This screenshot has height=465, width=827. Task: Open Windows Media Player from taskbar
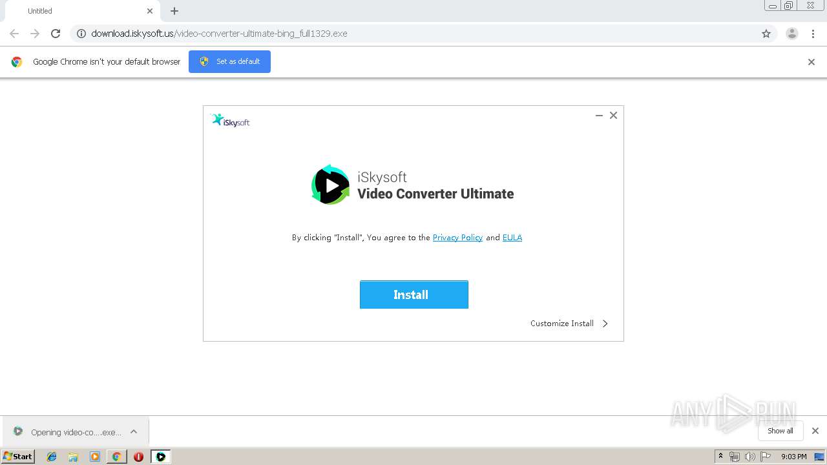click(x=95, y=457)
